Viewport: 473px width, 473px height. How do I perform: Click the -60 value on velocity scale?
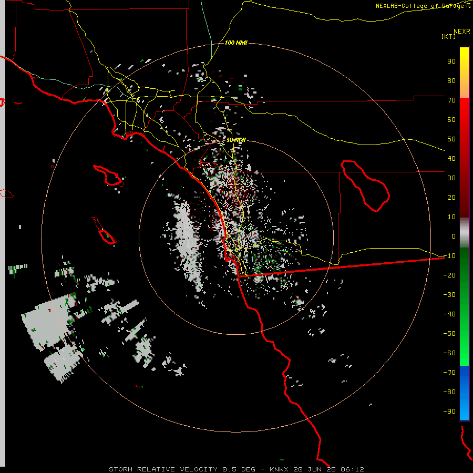tap(449, 353)
